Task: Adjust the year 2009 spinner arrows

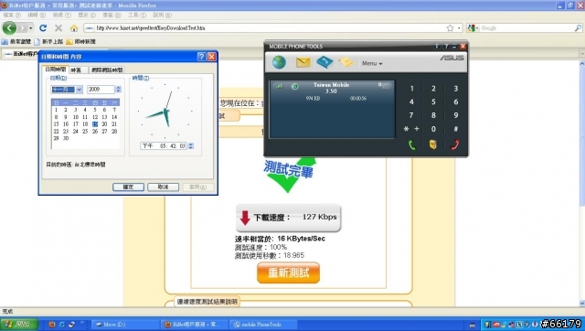Action: tap(118, 90)
